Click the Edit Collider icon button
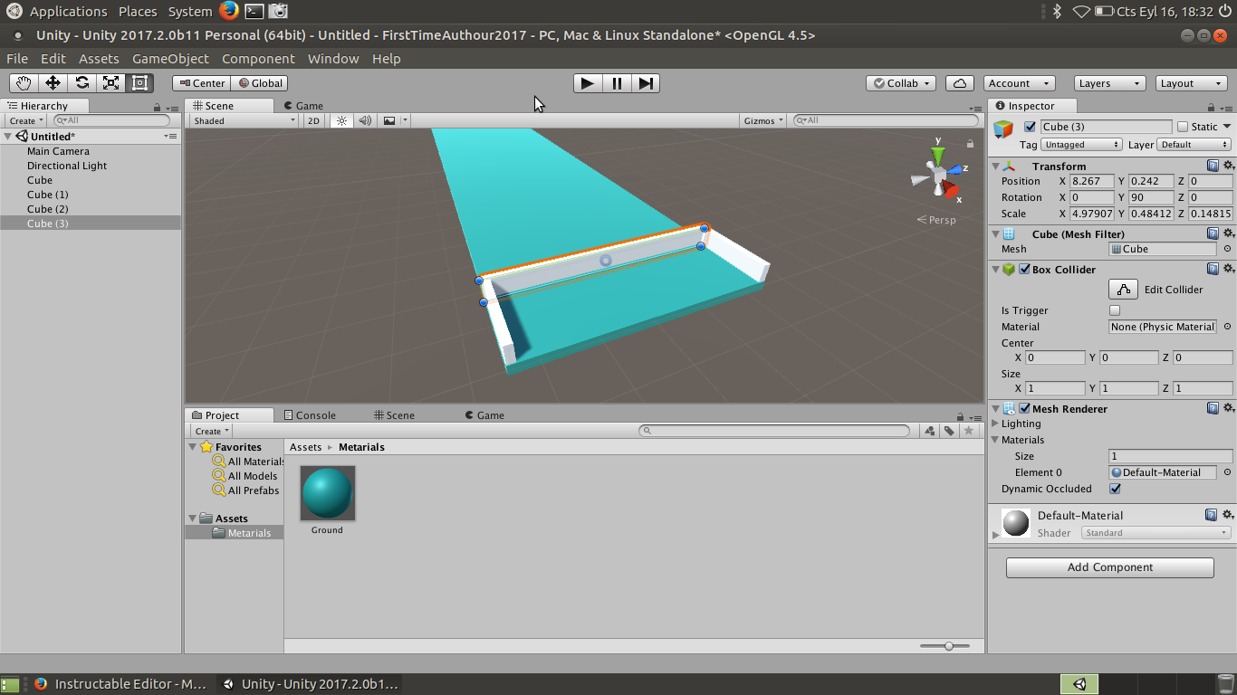The height and width of the screenshot is (695, 1237). coord(1124,290)
